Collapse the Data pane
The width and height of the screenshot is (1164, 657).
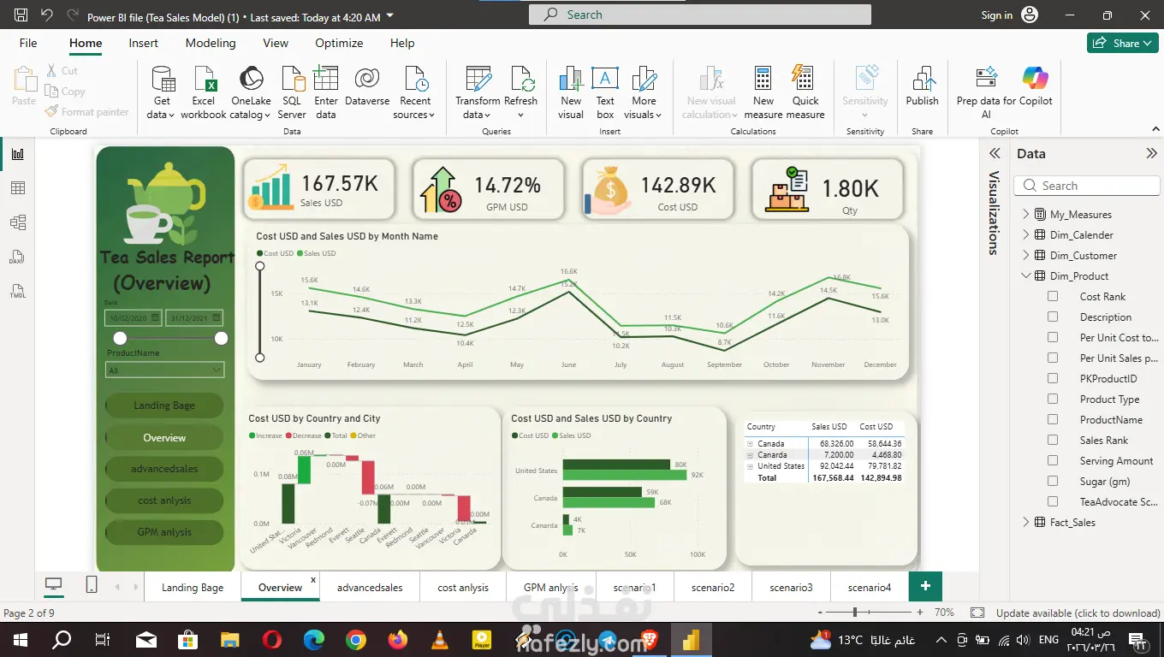pyautogui.click(x=1151, y=154)
